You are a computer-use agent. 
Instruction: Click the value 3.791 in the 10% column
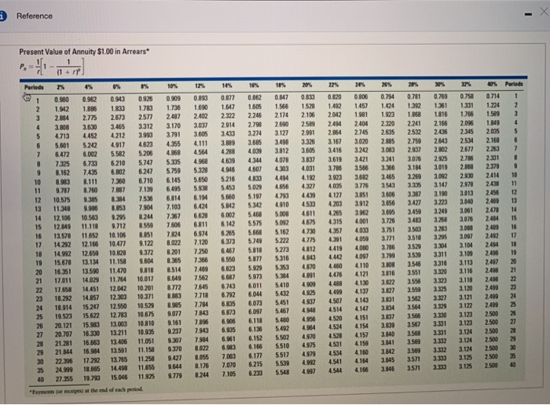(174, 134)
